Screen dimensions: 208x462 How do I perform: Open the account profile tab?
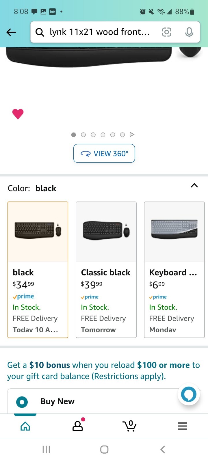pos(78,426)
